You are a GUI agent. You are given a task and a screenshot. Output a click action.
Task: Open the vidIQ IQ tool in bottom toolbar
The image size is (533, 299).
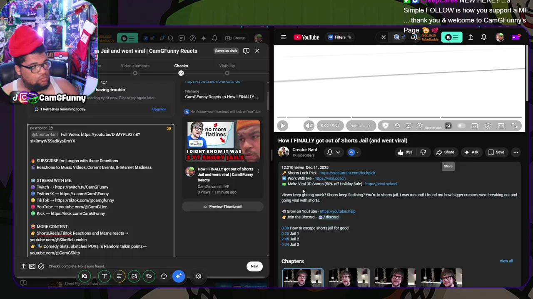(x=84, y=276)
